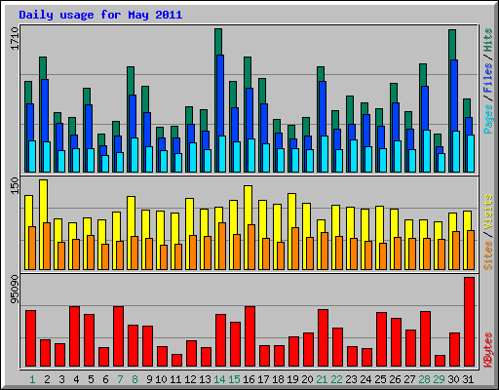Viewport: 499px width, 390px height.
Task: Click the orange "Sites" legend label
Action: coord(488,255)
